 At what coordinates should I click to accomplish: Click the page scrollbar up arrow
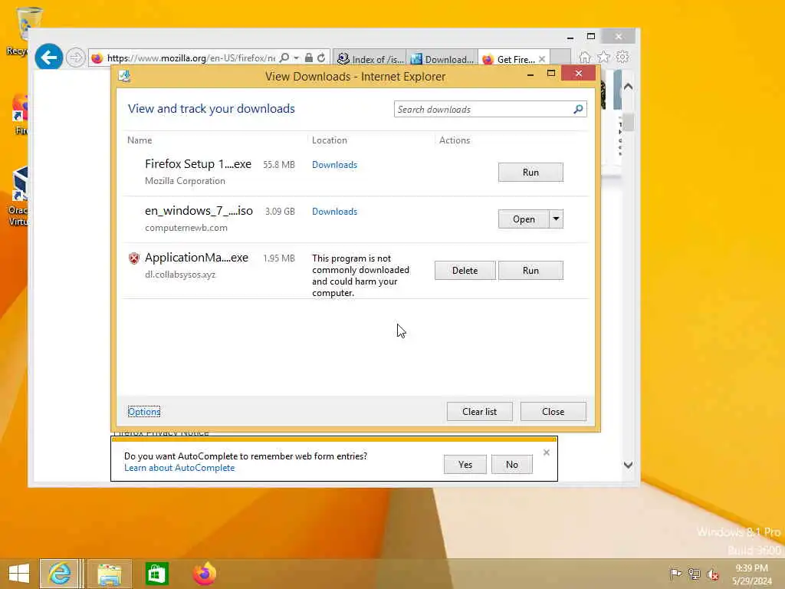pos(629,87)
